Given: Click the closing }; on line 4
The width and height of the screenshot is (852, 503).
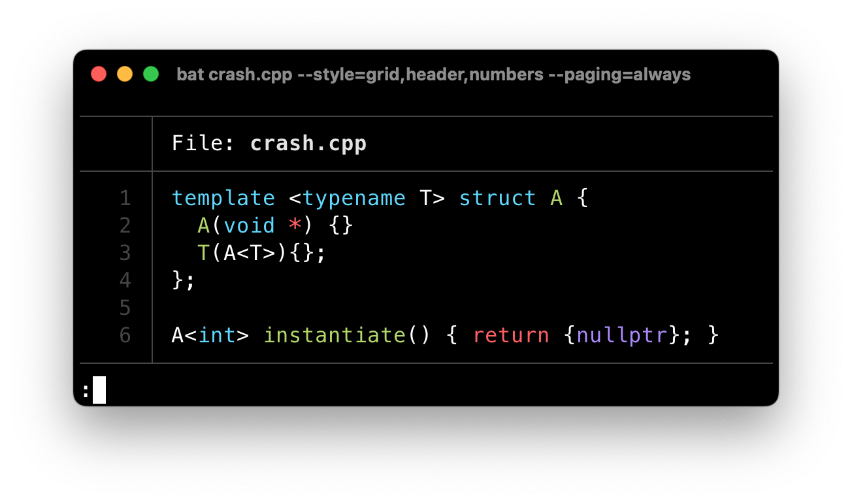Looking at the screenshot, I should coord(184,281).
